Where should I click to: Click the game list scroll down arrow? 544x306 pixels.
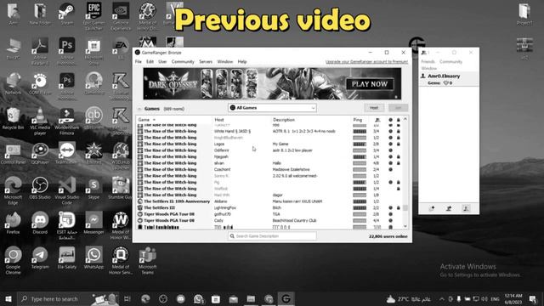(x=405, y=226)
